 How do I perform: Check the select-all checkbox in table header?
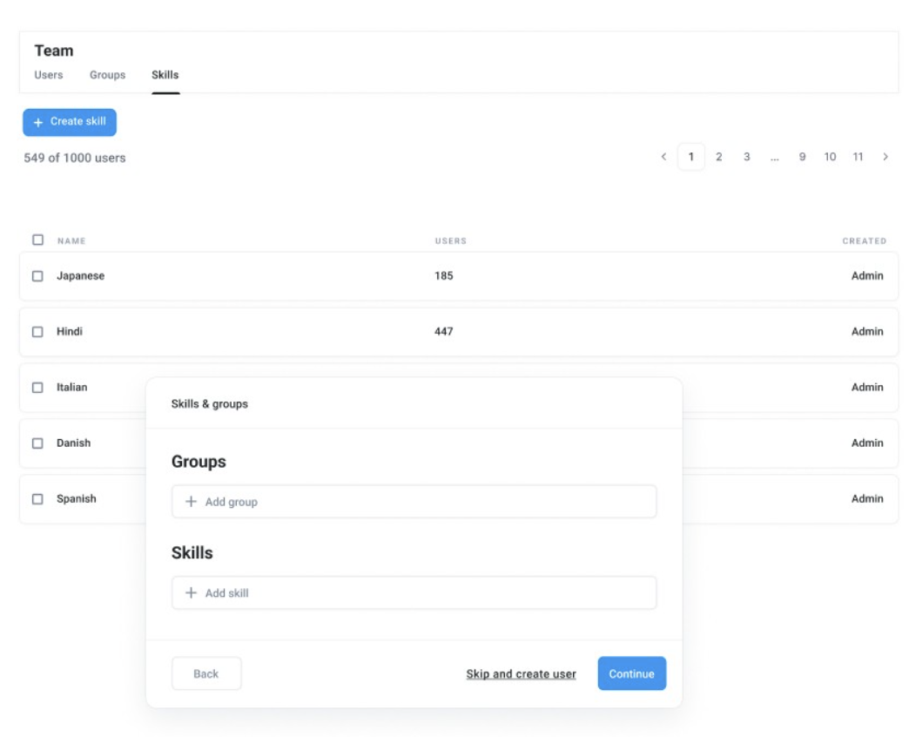click(x=39, y=240)
